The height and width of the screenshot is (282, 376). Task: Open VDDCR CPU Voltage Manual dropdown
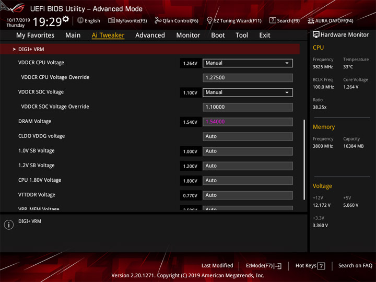click(x=248, y=63)
